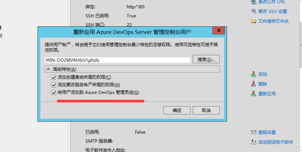Disable 将用户添加到 Azure DevOps 管理员组 checkbox
The height and width of the screenshot is (152, 302).
tap(54, 93)
